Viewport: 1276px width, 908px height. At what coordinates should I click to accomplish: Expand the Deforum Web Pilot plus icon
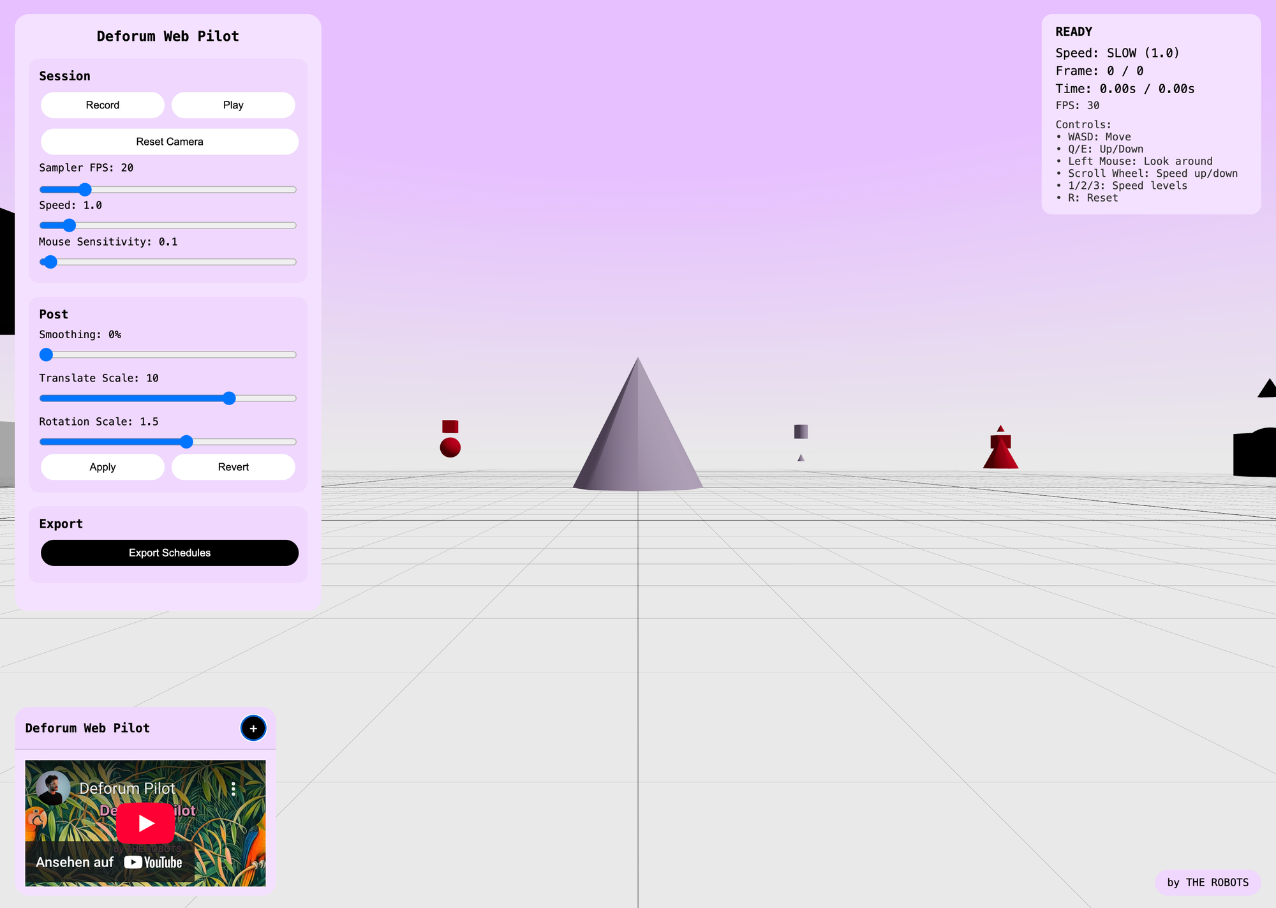[x=253, y=728]
